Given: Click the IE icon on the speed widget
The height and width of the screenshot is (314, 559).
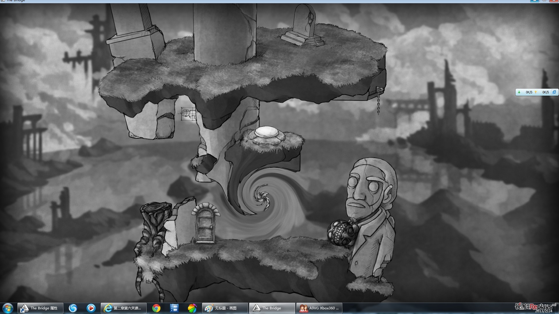Looking at the screenshot, I should click(x=554, y=92).
